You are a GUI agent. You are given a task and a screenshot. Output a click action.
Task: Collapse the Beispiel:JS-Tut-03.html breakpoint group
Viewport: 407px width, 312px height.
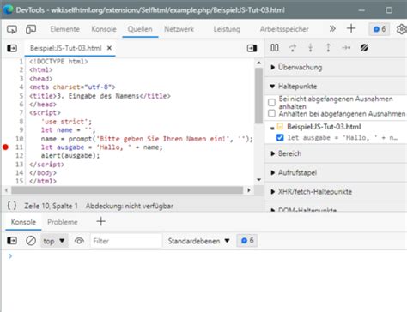click(x=272, y=128)
